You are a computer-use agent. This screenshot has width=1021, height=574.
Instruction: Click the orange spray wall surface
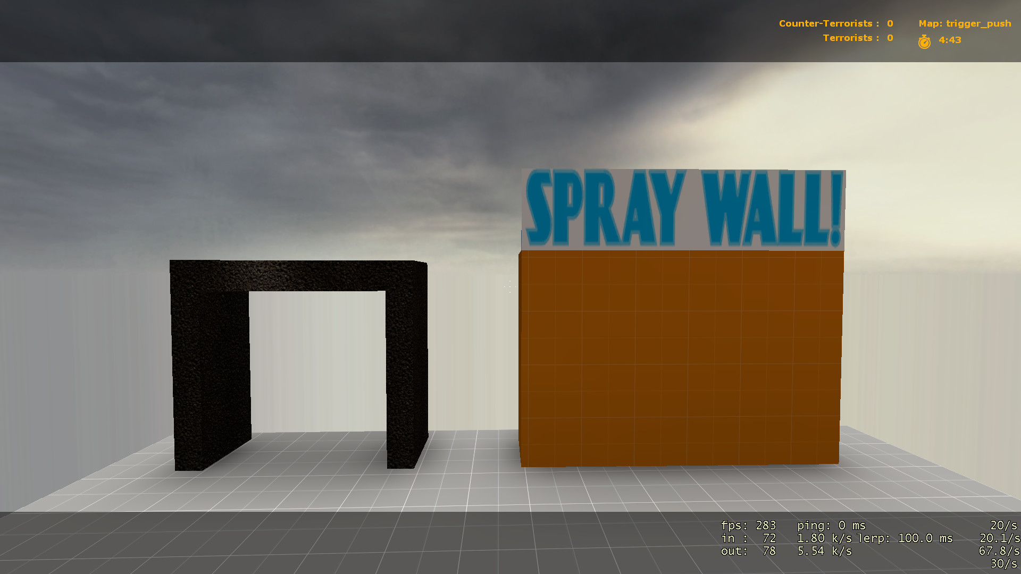click(x=681, y=356)
